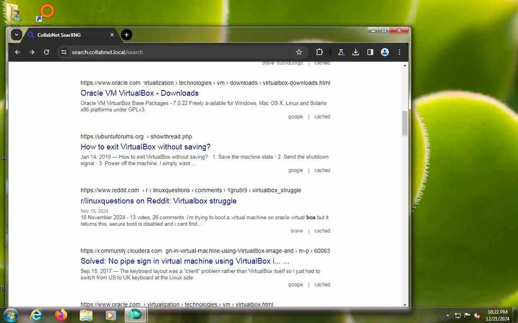Show hidden system tray icons
The image size is (518, 323).
tap(448, 315)
